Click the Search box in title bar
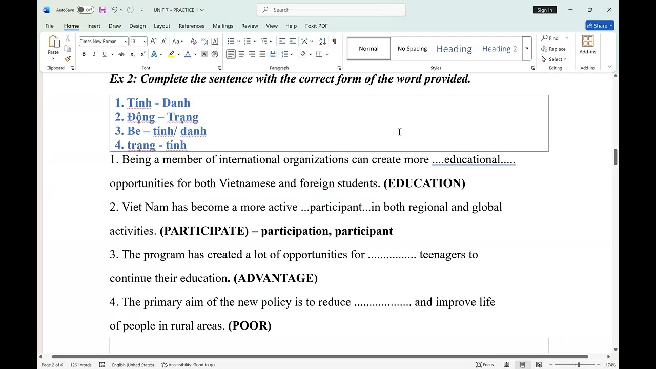The height and width of the screenshot is (369, 656). 331,10
